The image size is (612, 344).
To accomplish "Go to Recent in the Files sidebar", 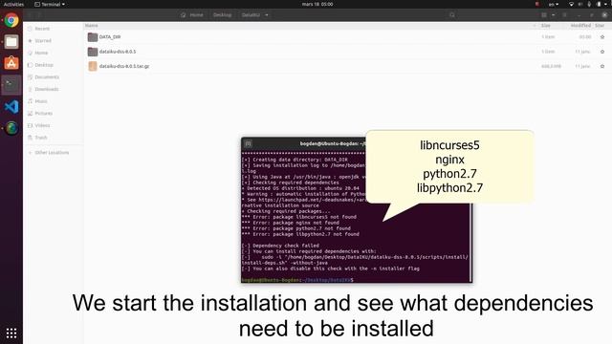I will pyautogui.click(x=42, y=29).
